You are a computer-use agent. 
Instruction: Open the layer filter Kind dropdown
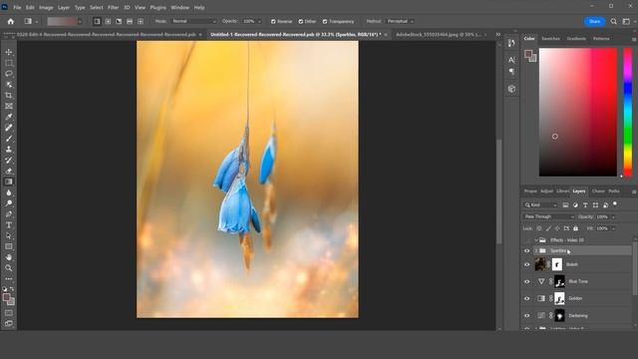pyautogui.click(x=540, y=204)
